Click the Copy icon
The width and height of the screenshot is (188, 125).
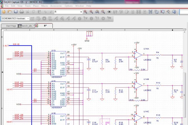point(33,12)
